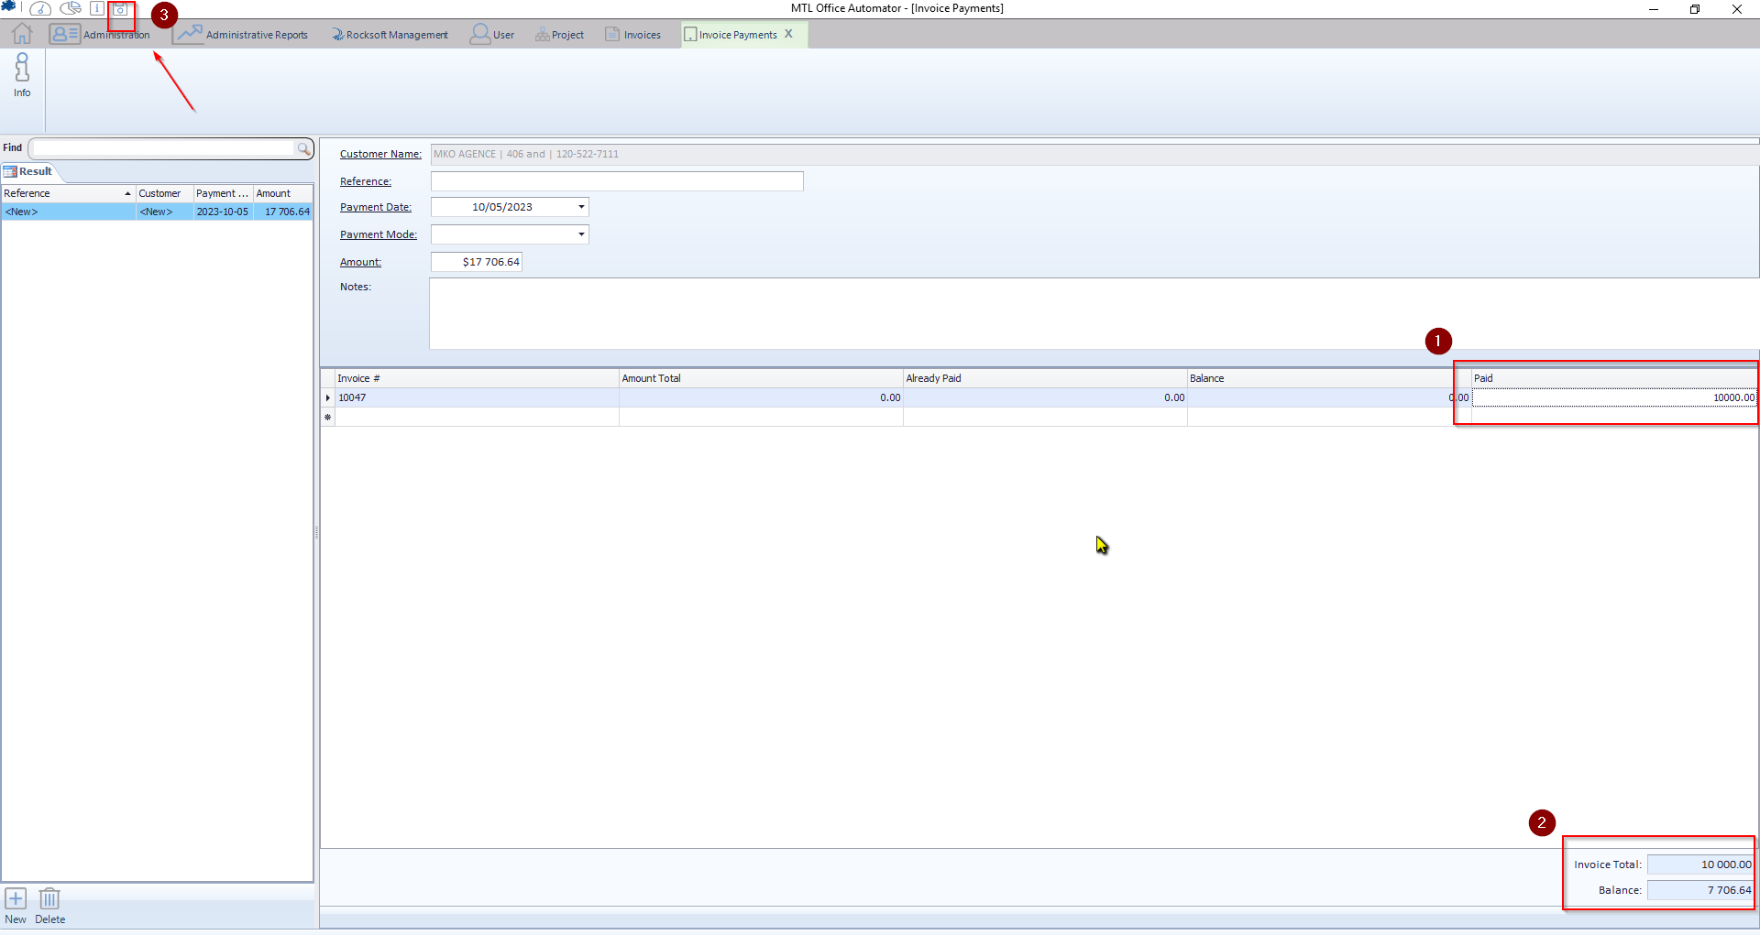Click the Delete trash can icon
Image resolution: width=1760 pixels, height=935 pixels.
[x=49, y=899]
